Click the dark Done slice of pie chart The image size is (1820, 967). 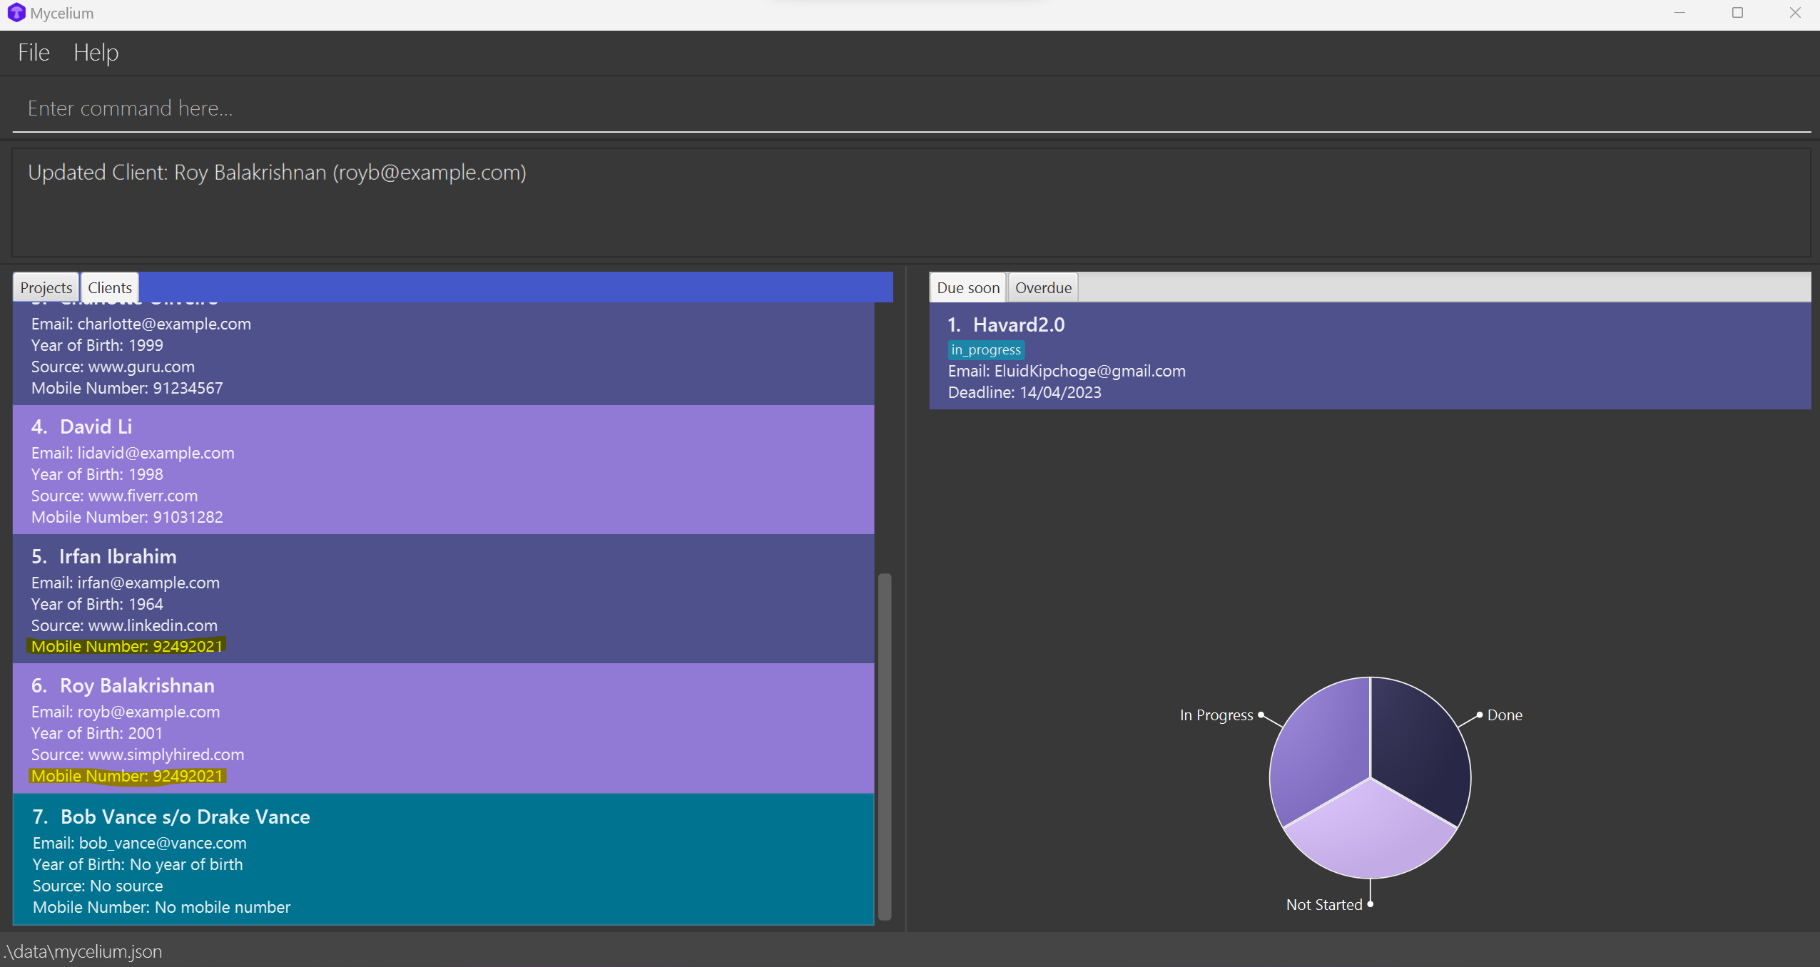click(x=1420, y=749)
